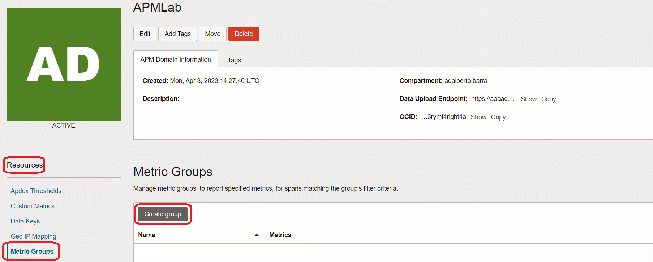This screenshot has width=653, height=262.
Task: Click the Metrics column header
Action: tap(280, 235)
